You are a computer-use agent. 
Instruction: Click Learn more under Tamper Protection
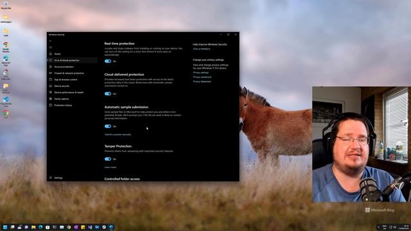(110, 167)
